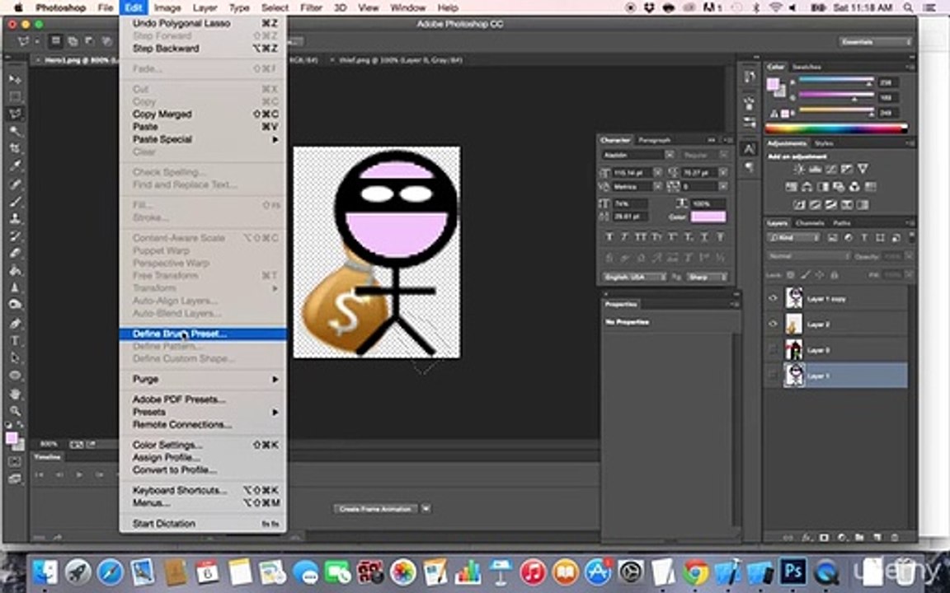Viewport: 950px width, 593px height.
Task: Open the font family dropdown
Action: [x=670, y=155]
